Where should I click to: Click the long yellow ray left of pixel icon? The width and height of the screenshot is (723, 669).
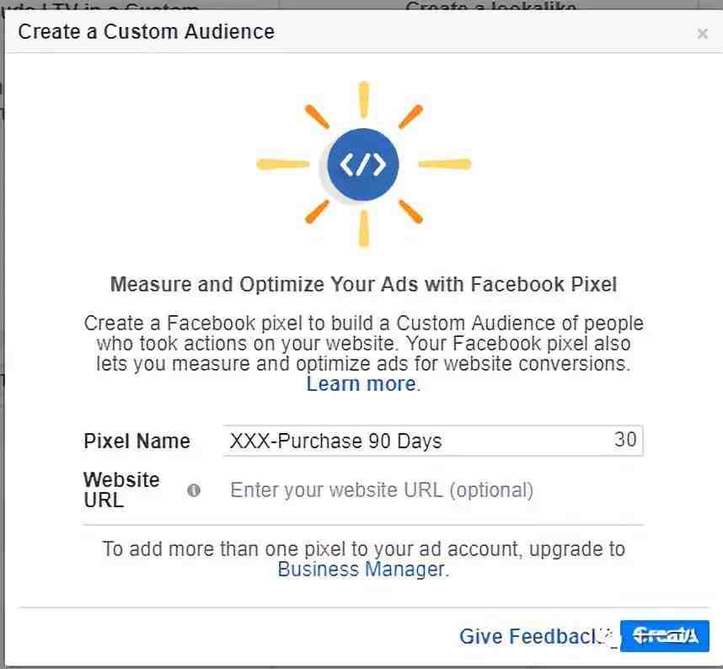coord(282,164)
